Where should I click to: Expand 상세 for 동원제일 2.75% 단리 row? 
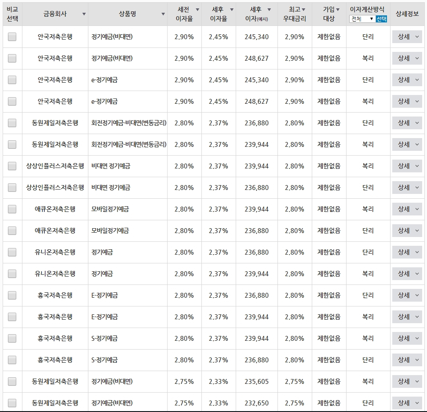407,403
